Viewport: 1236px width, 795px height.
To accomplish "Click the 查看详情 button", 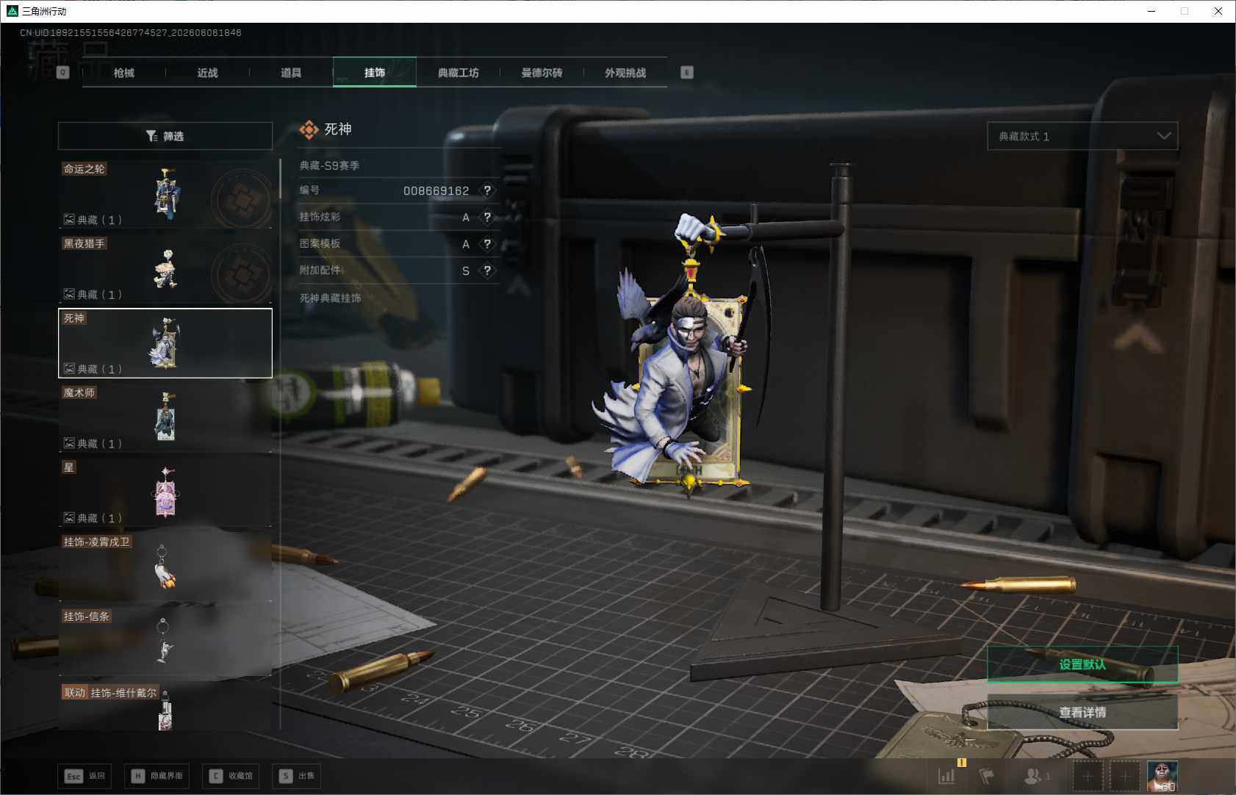I will tap(1082, 712).
